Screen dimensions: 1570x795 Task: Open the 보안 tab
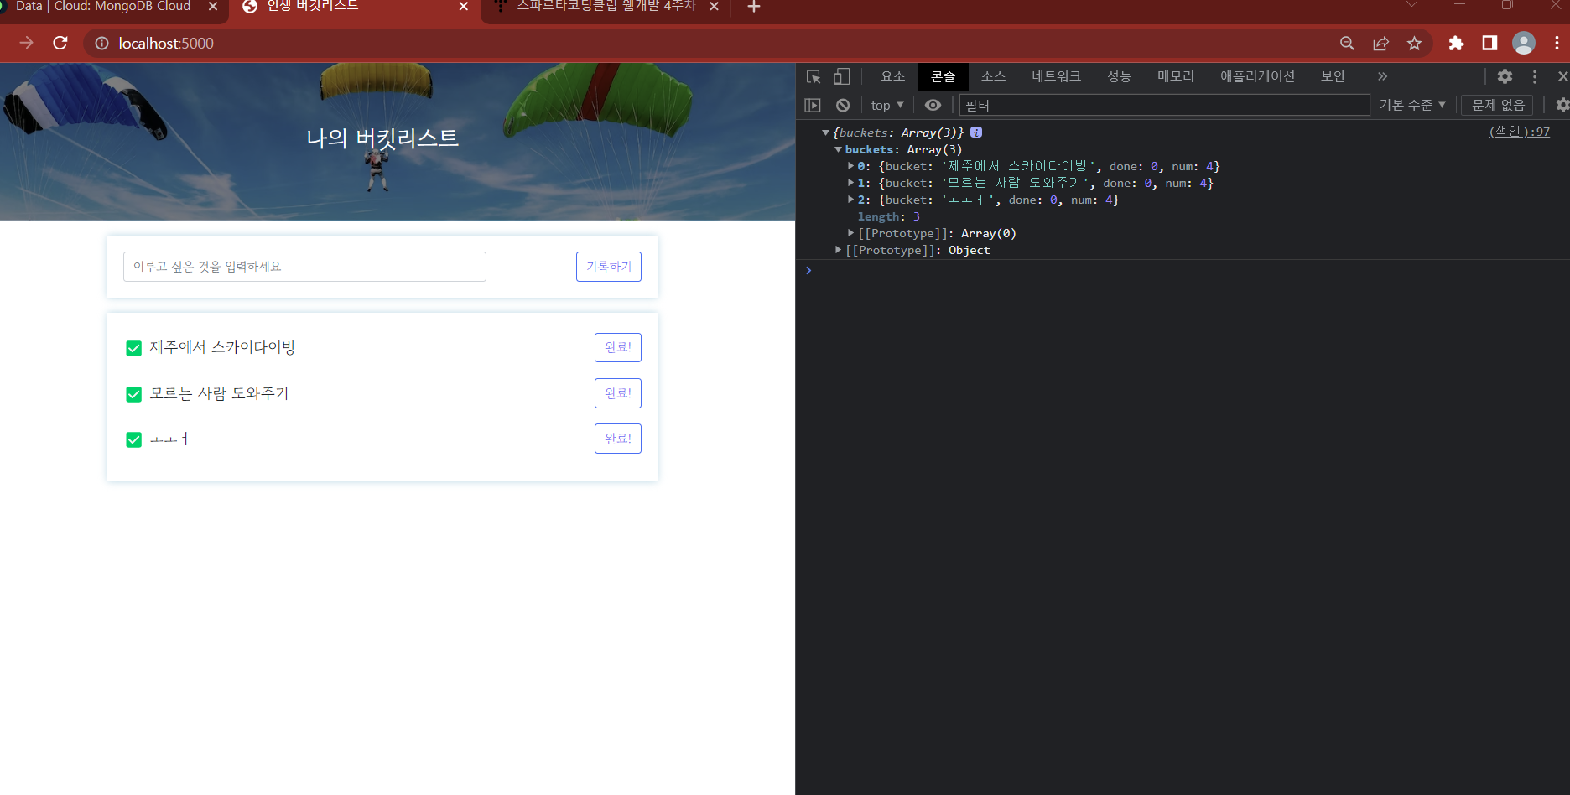pyautogui.click(x=1333, y=76)
